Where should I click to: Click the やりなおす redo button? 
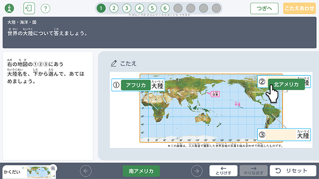point(253,171)
